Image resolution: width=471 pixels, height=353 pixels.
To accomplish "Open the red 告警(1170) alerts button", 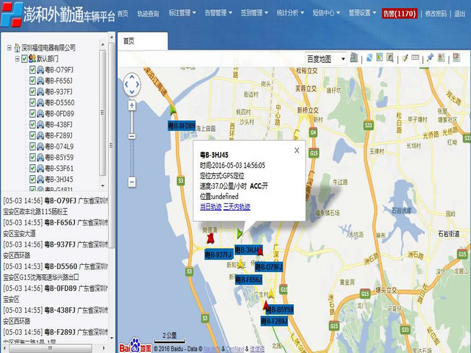I will coord(399,14).
